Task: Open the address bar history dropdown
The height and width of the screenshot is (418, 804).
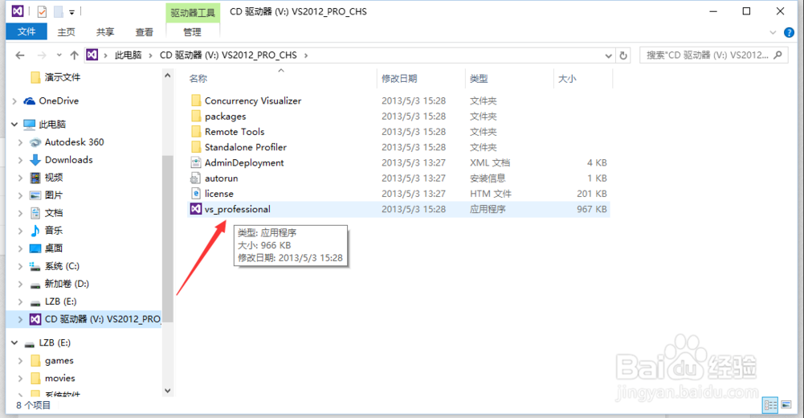Action: (x=608, y=55)
